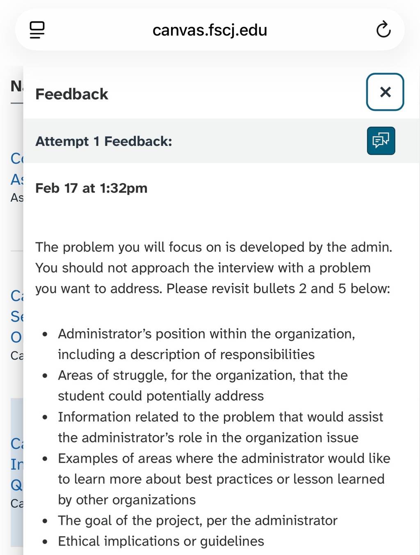This screenshot has height=555, width=420.
Task: Open the hidden blue link starting with 'Q'
Action: 17,485
